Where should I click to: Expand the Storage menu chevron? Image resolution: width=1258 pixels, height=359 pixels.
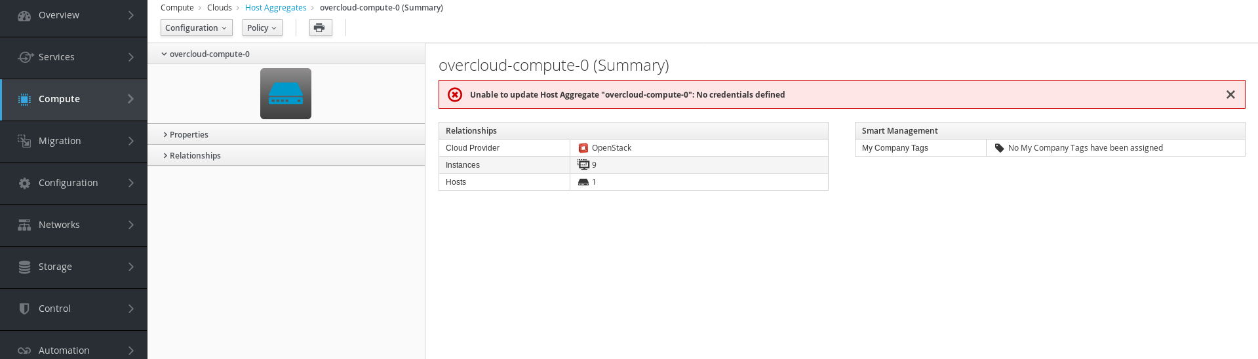pyautogui.click(x=131, y=267)
